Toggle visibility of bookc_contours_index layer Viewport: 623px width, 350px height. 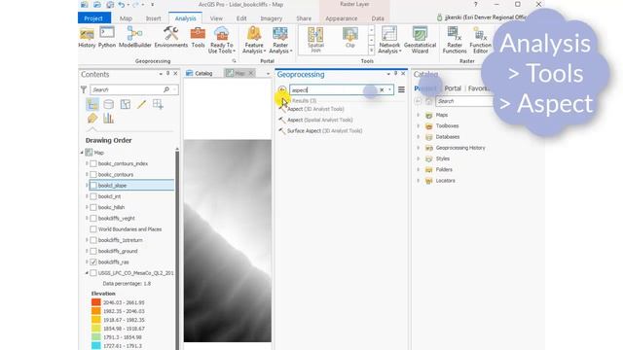[x=93, y=163]
